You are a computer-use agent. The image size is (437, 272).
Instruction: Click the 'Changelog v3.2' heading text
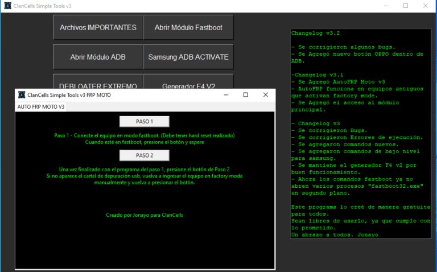point(315,33)
